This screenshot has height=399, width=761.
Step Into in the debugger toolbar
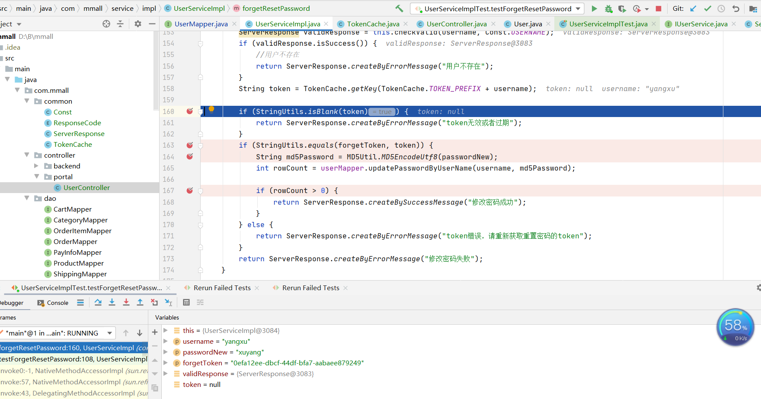click(112, 302)
